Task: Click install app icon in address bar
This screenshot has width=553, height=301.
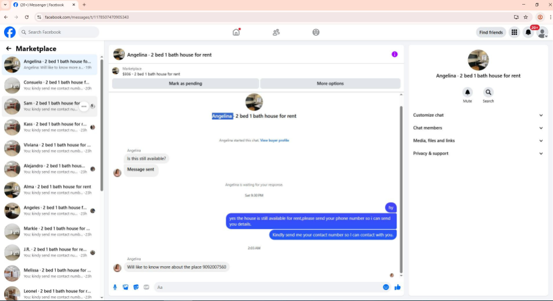Action: 516,17
